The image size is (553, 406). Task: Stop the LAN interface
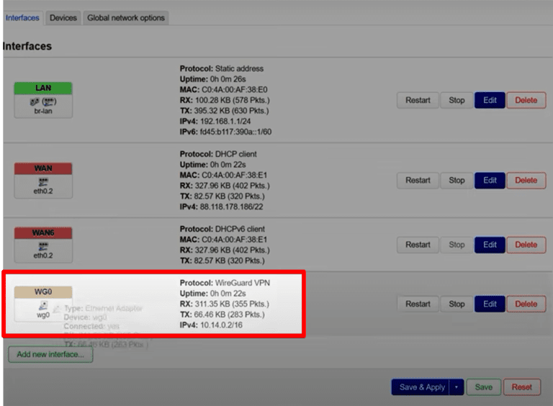coord(457,101)
